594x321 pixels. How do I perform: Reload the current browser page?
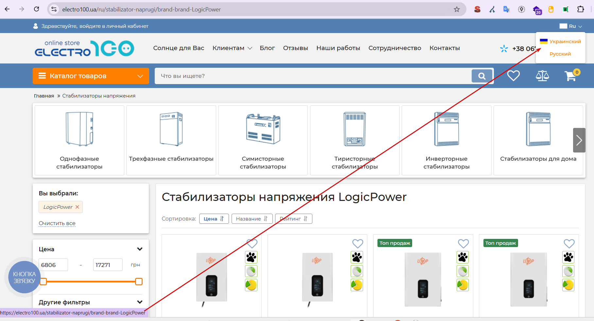pyautogui.click(x=36, y=9)
